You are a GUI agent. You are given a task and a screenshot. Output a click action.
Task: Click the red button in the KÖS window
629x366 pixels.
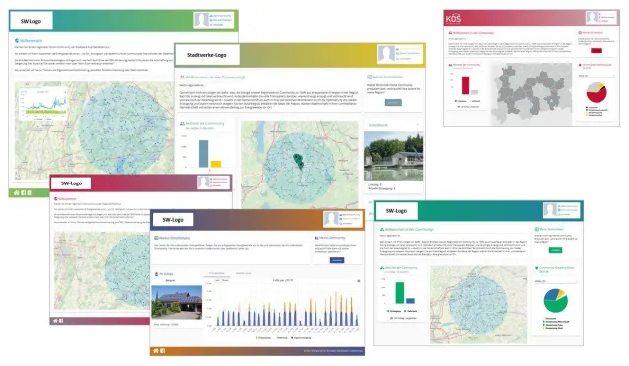point(597,50)
